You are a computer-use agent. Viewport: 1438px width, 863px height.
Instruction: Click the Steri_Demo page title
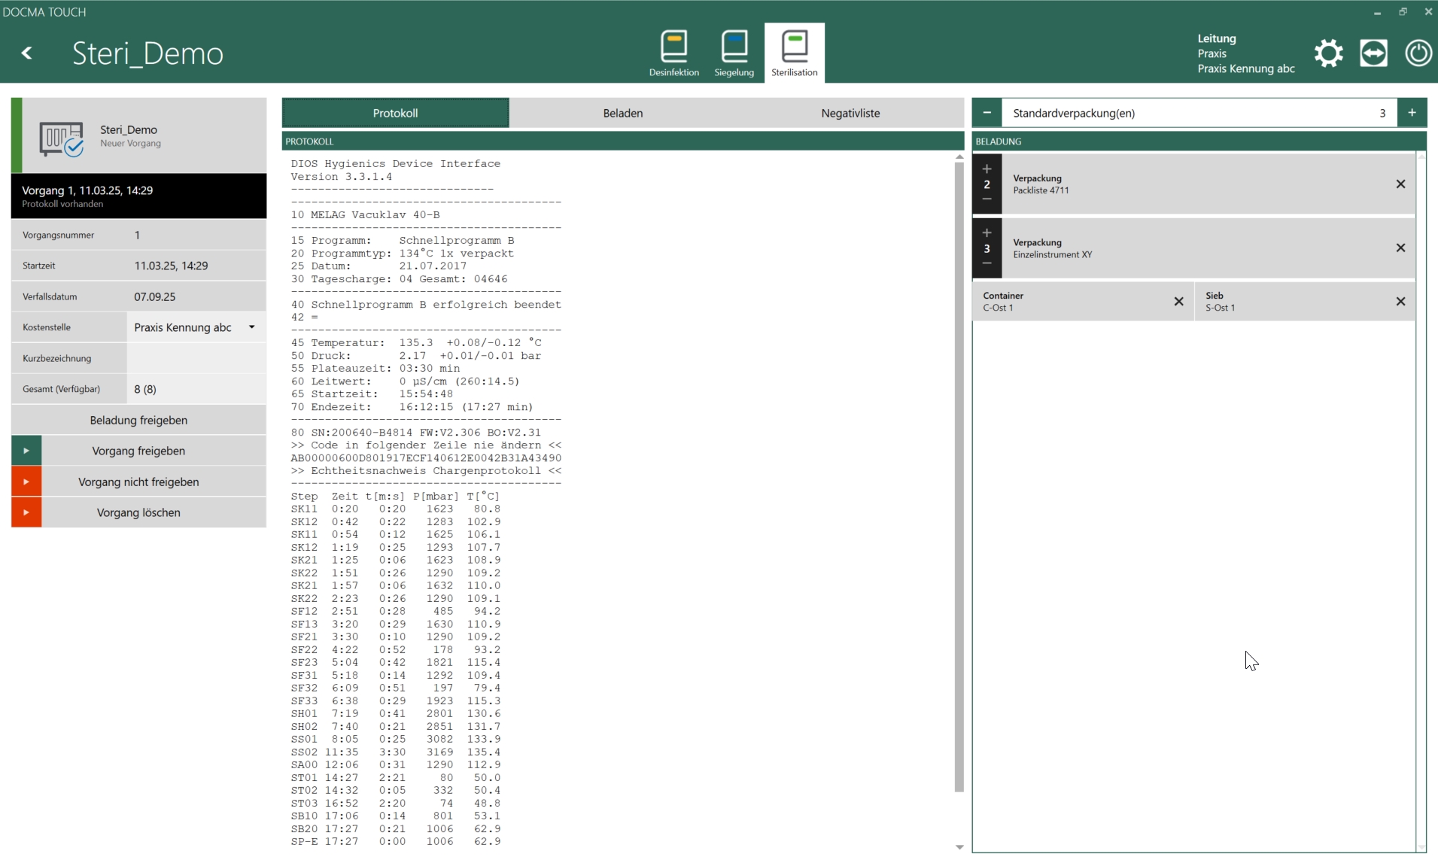[147, 53]
